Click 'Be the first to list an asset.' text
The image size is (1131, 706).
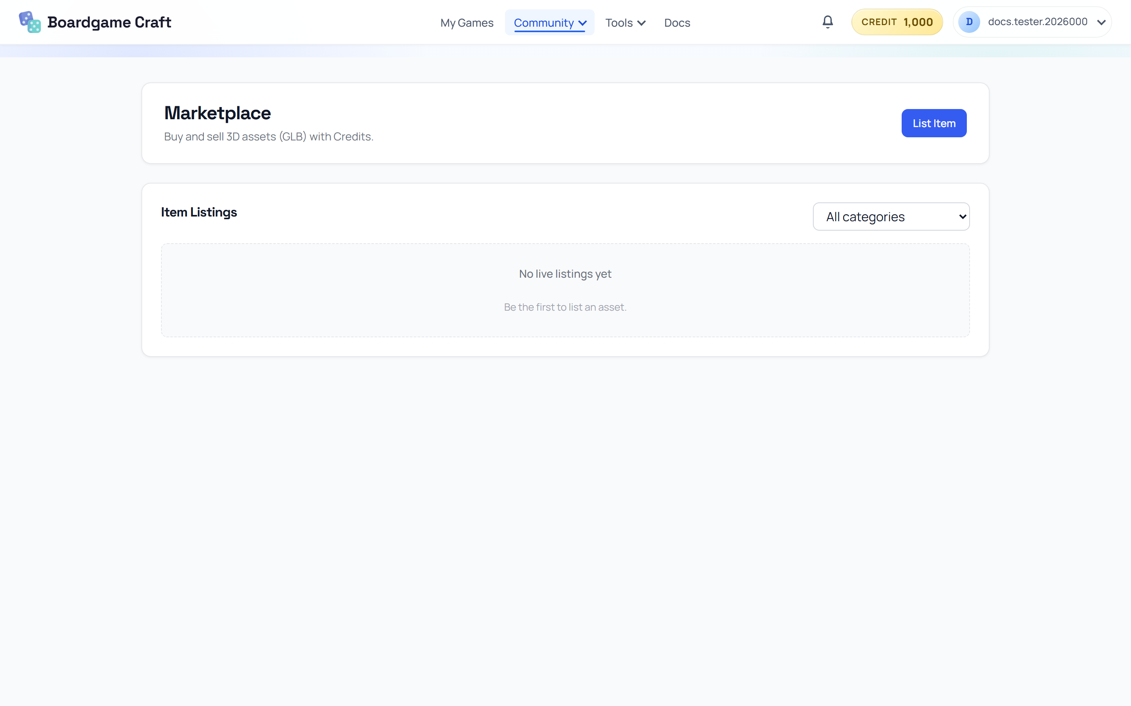click(565, 307)
